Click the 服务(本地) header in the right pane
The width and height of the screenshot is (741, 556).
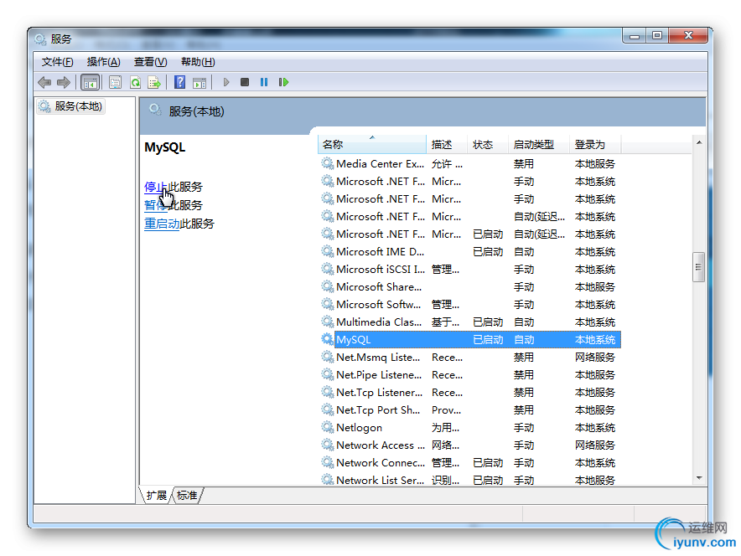tap(196, 111)
